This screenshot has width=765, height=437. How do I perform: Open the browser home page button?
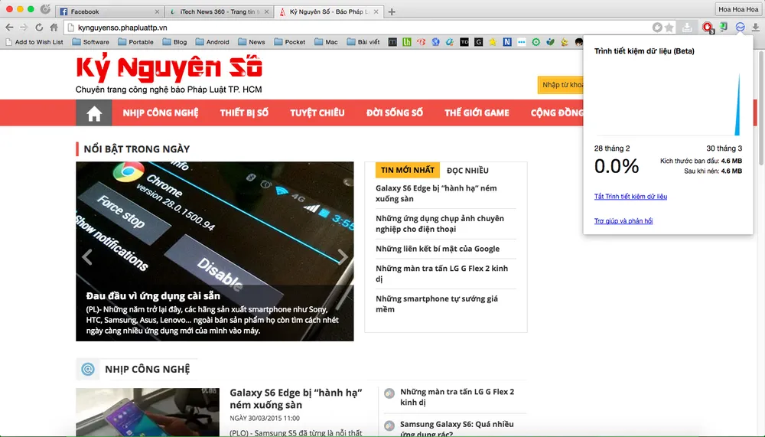54,28
